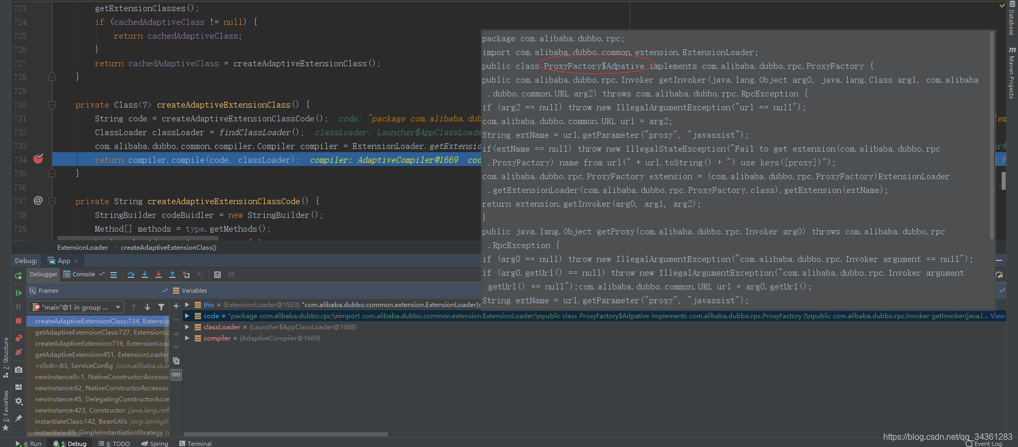The height and width of the screenshot is (447, 1018).
Task: Open the Event Log
Action: (984, 443)
